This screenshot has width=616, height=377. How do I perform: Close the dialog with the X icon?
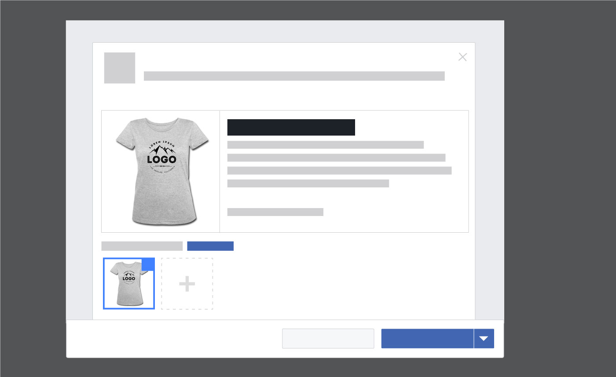coord(462,57)
